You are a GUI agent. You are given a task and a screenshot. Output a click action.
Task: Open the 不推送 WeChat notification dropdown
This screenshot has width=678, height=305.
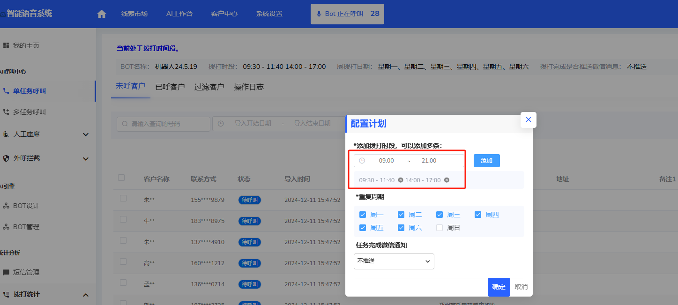394,261
